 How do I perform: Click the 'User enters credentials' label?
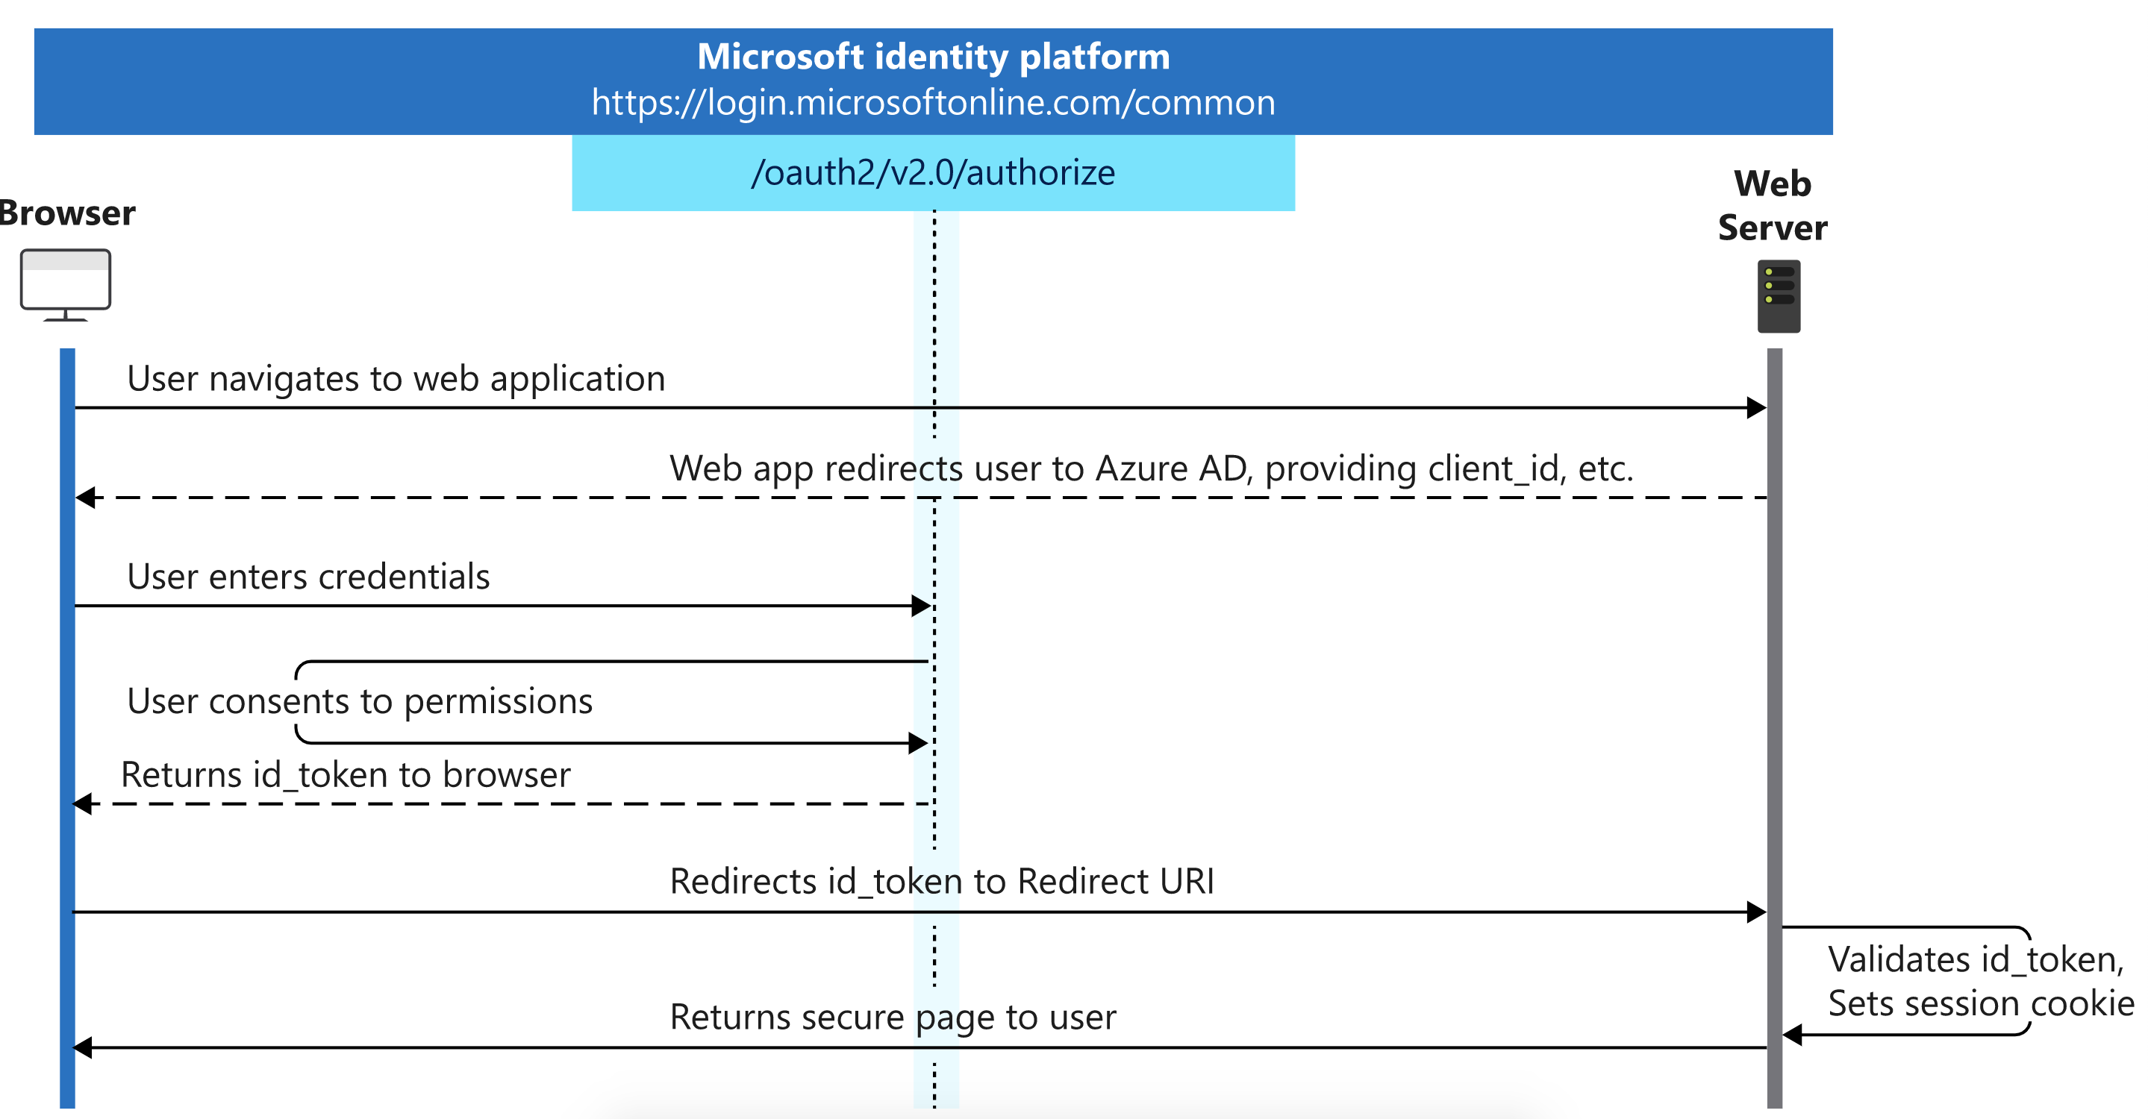[308, 577]
